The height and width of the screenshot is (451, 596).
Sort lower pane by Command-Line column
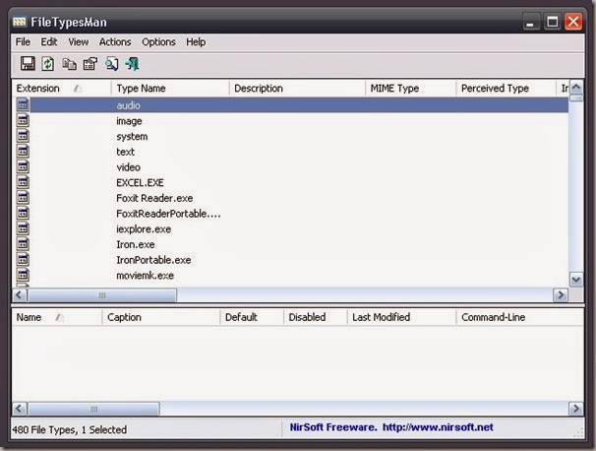tap(519, 317)
